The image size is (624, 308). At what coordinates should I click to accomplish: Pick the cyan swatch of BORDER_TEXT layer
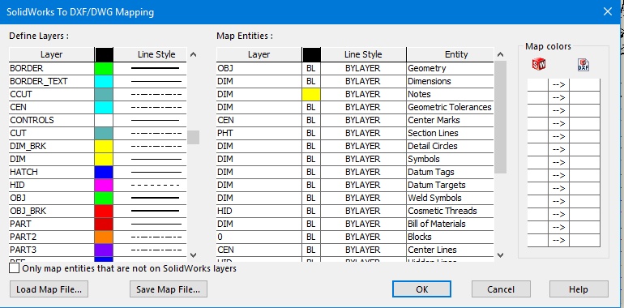tap(104, 81)
